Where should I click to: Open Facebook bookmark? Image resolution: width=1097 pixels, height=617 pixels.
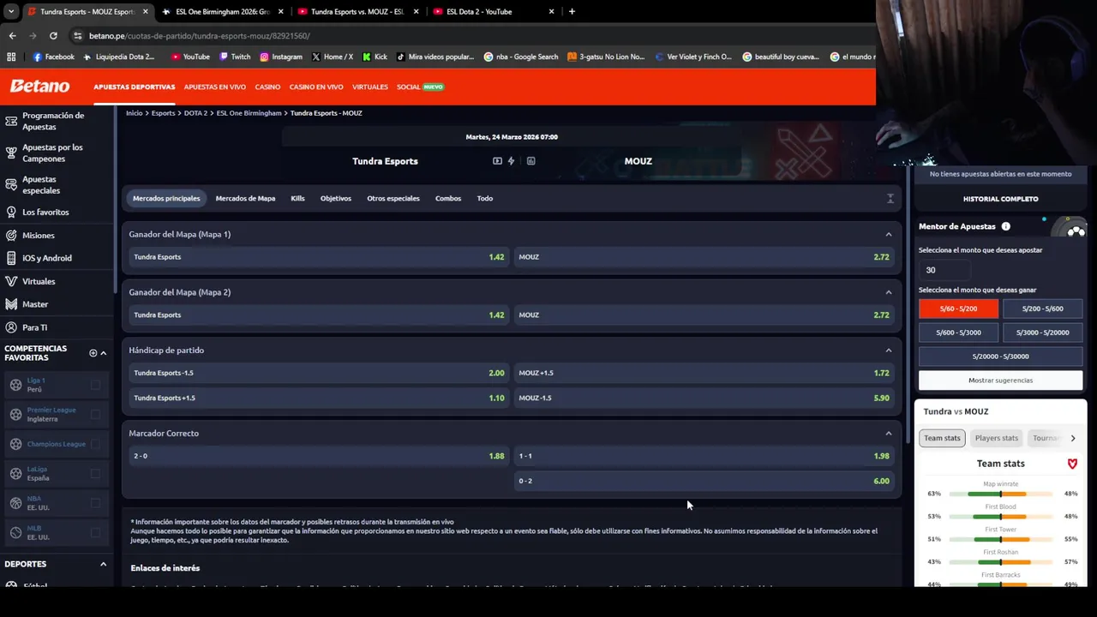pos(54,57)
